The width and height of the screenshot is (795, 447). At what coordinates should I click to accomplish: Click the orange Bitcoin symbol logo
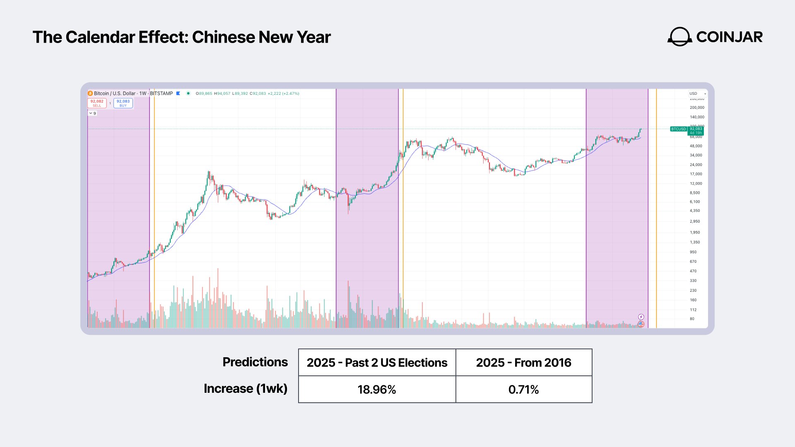90,94
